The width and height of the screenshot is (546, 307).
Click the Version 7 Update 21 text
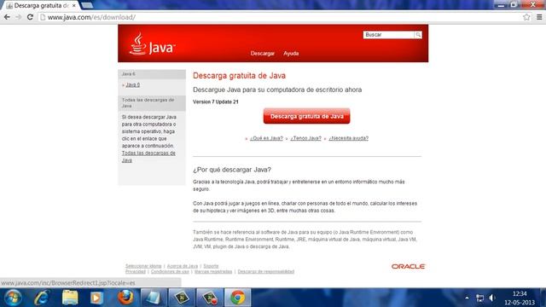click(x=216, y=102)
